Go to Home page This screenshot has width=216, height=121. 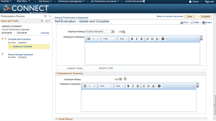[194, 1]
